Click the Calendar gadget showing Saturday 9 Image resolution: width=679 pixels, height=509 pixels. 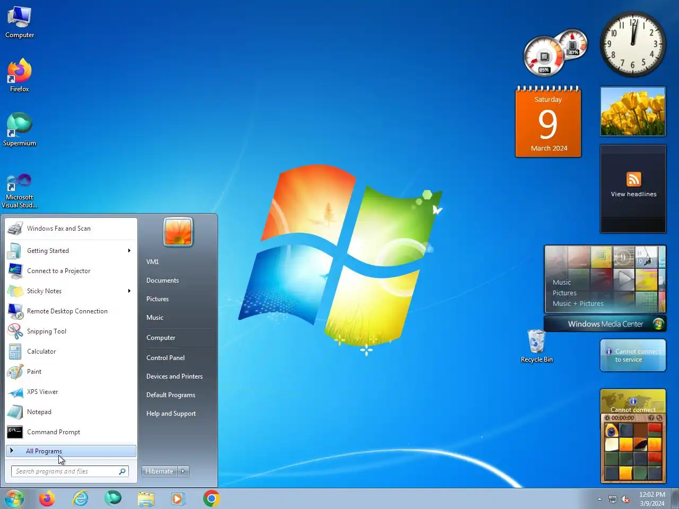(x=548, y=122)
